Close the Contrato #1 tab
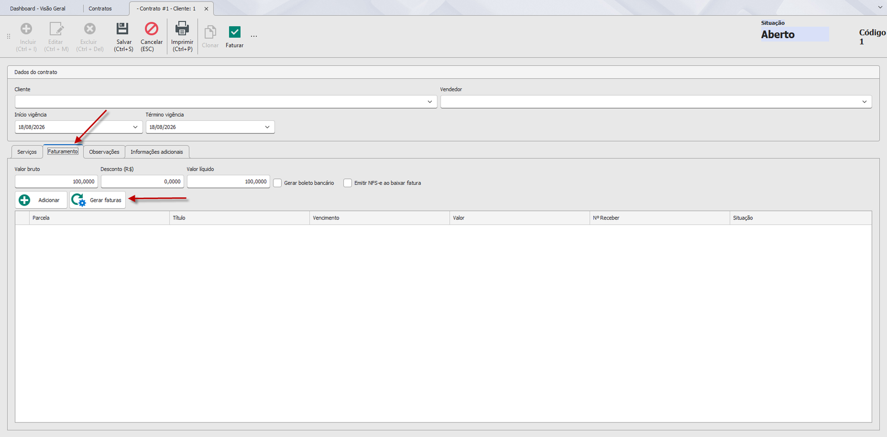Image resolution: width=887 pixels, height=437 pixels. pos(206,9)
